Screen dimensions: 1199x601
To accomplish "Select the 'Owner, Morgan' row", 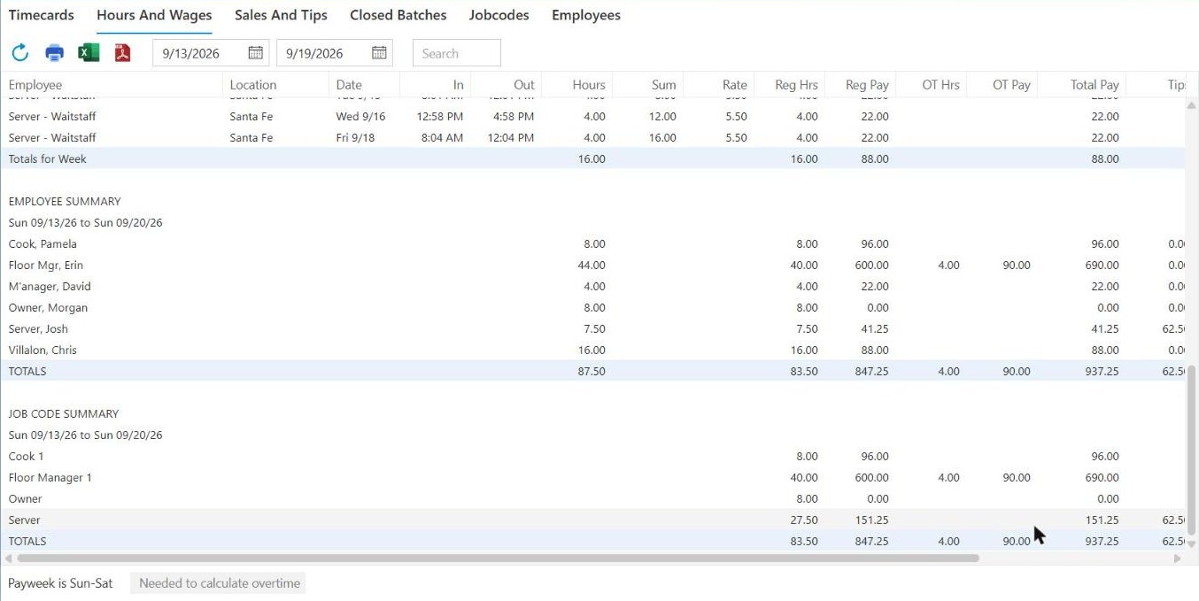I will (x=592, y=308).
